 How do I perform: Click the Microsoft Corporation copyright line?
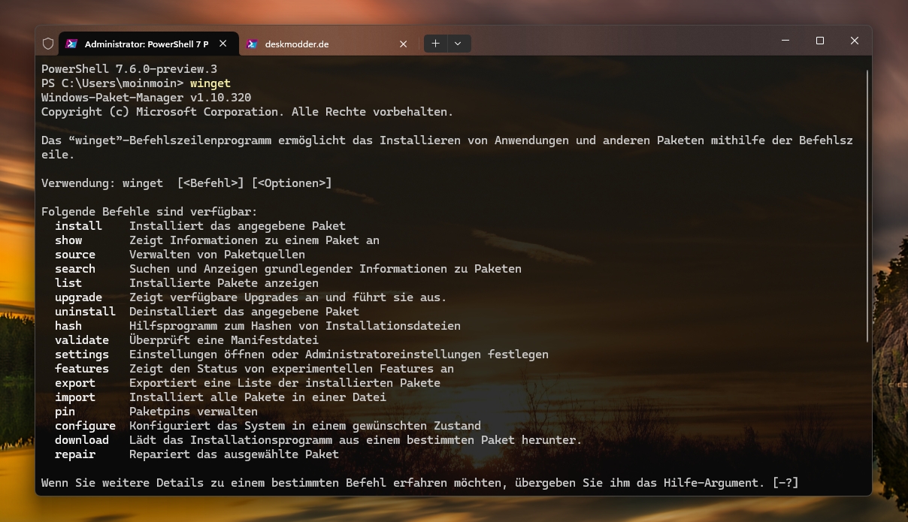[x=247, y=112]
